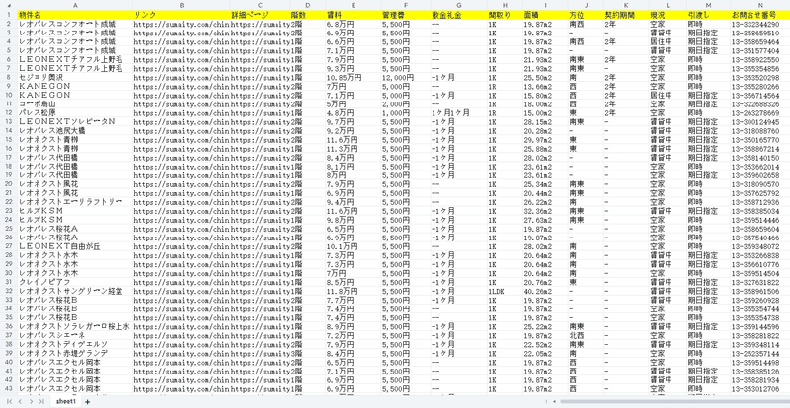
Task: Select cell セジョリ奥沢
Action: coord(75,78)
